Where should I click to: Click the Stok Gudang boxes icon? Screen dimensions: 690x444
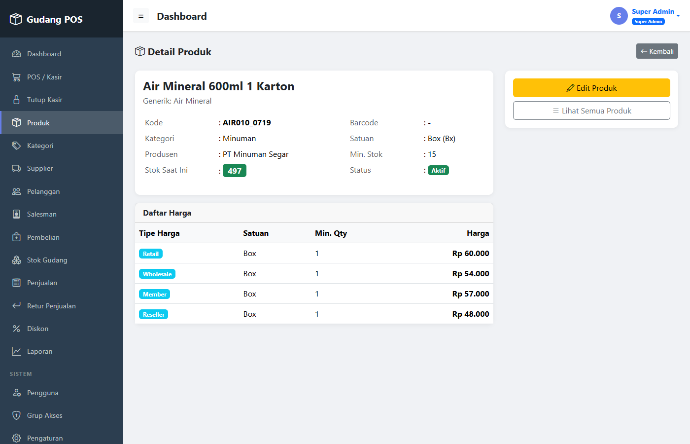pos(16,260)
